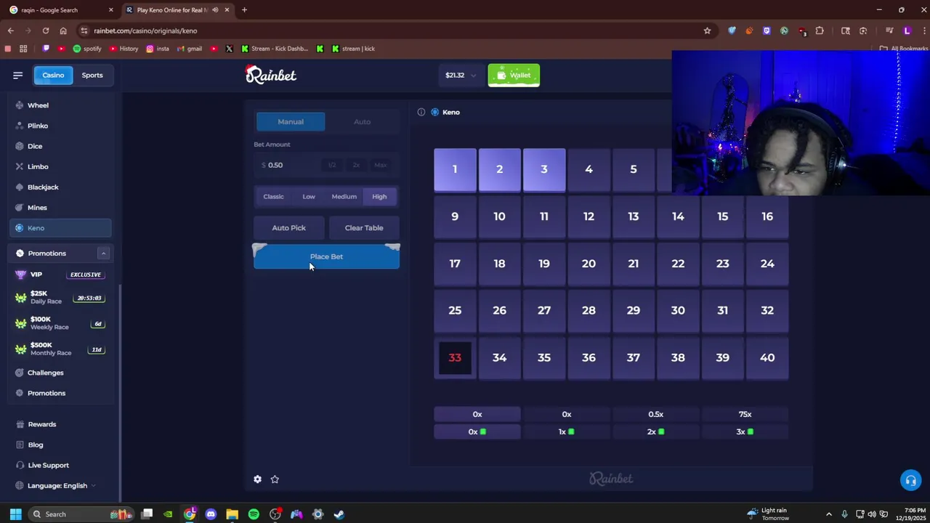The image size is (930, 523).
Task: Favorite the game with star icon
Action: [275, 479]
